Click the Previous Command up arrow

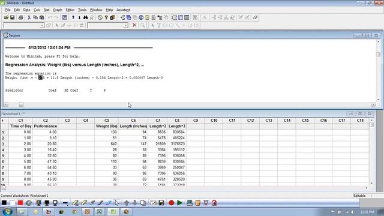point(73,17)
